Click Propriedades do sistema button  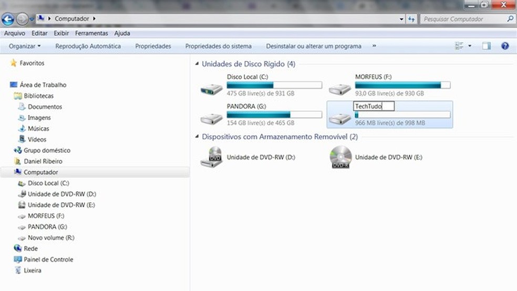tap(218, 46)
